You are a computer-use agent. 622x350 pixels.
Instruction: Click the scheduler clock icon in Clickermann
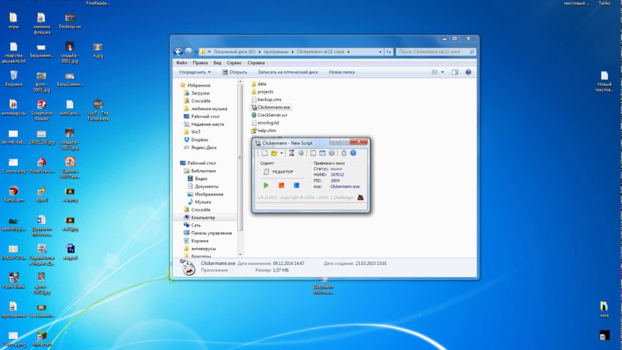pos(301,153)
